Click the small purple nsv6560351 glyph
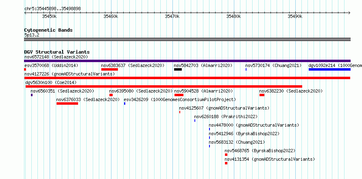Screen dimensions: 362x179 (32, 95)
